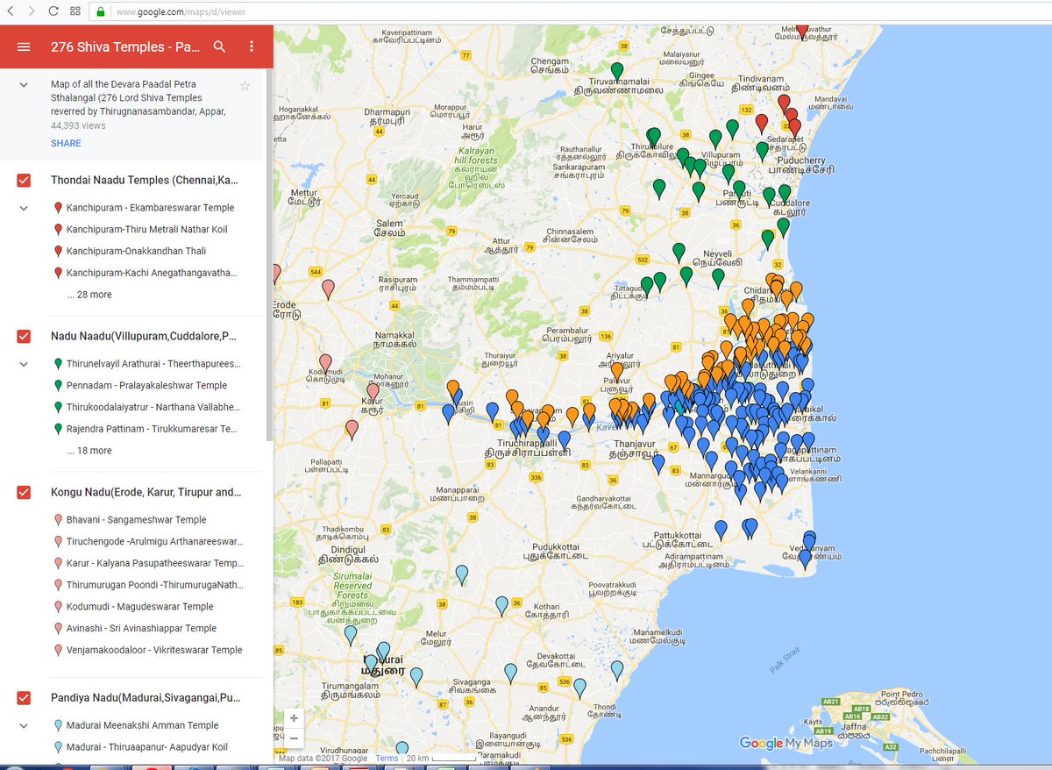Viewport: 1052px width, 770px height.
Task: Collapse Nadu Naadu layer list chevron
Action: click(x=24, y=364)
